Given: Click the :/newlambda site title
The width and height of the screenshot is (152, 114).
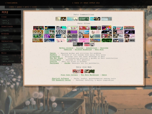Looking at the screenshot, I should pos(11,3).
